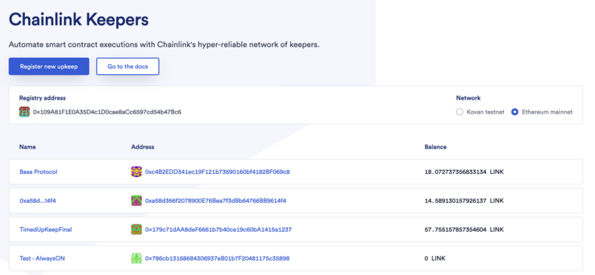Image resolution: width=595 pixels, height=275 pixels.
Task: Click address 0xc4B2EDD341ec19F121b73690160bf4182BF069c8
Action: pos(218,171)
